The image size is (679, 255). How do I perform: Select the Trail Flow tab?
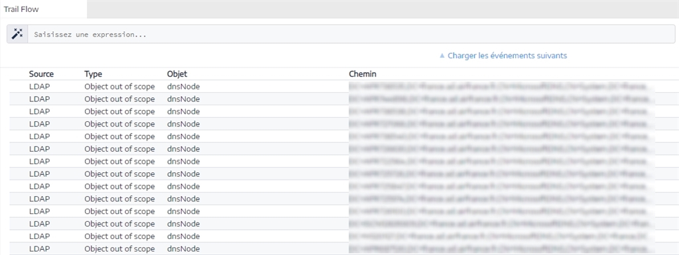[43, 9]
